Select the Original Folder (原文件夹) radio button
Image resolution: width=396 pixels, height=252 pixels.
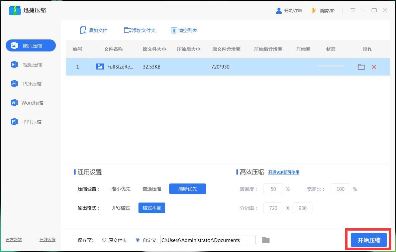click(x=104, y=240)
